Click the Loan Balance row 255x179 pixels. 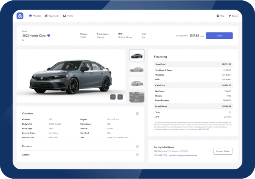pos(193,106)
